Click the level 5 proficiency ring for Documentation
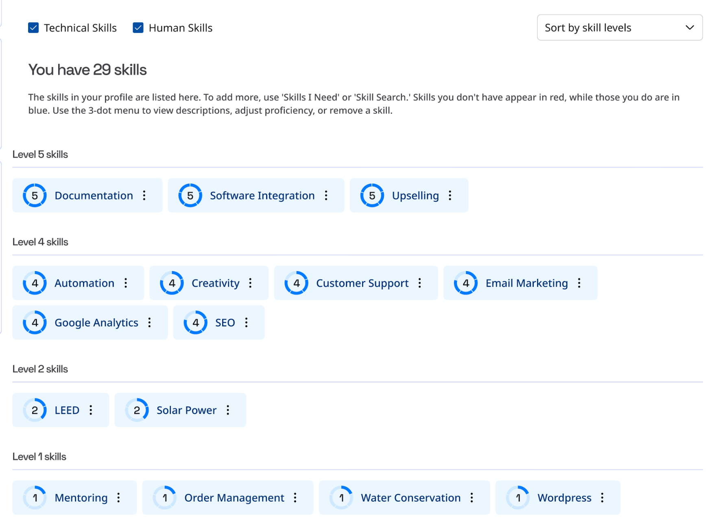This screenshot has width=714, height=526. pyautogui.click(x=35, y=196)
